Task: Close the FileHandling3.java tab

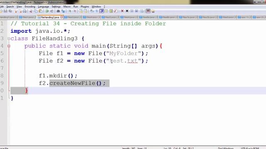Action: pos(62,17)
